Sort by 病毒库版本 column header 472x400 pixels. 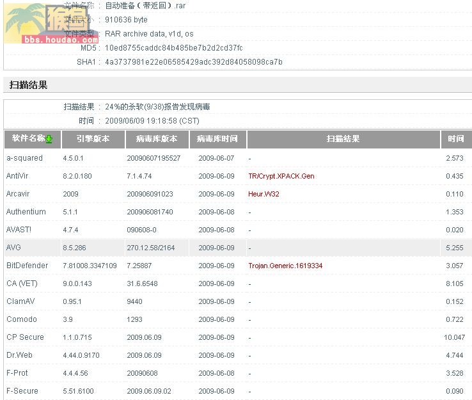pos(157,139)
